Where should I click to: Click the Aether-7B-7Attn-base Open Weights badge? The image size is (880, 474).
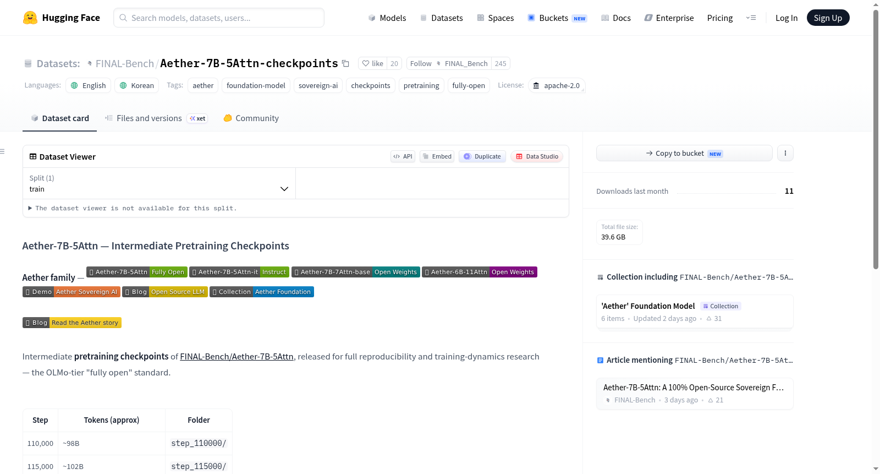click(356, 272)
